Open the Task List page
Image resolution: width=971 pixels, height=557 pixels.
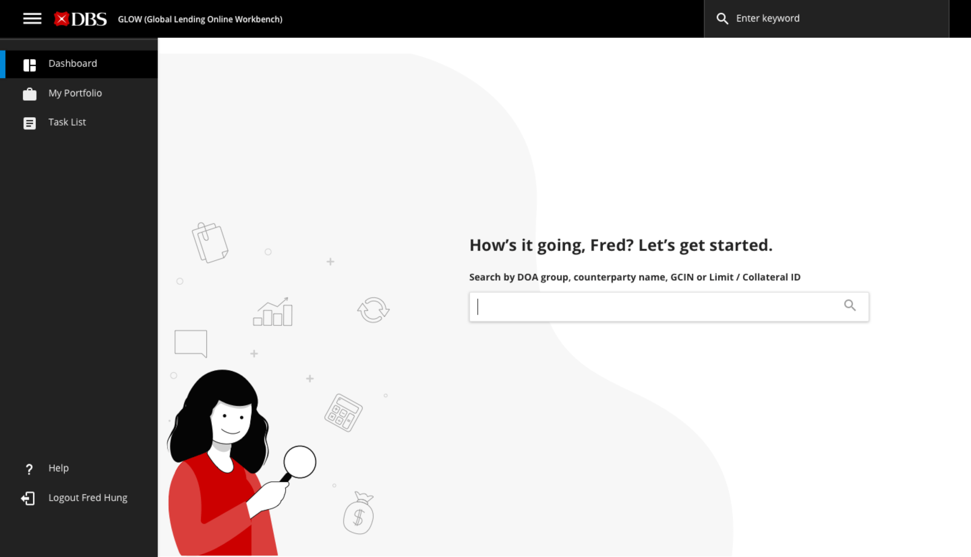pyautogui.click(x=67, y=122)
